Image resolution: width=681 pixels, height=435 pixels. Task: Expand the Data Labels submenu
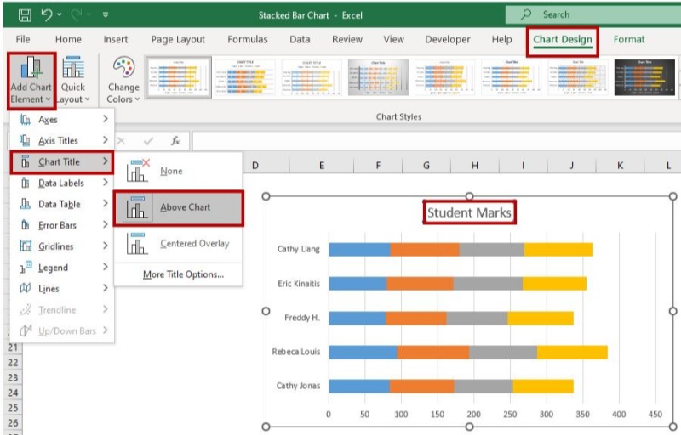(61, 183)
